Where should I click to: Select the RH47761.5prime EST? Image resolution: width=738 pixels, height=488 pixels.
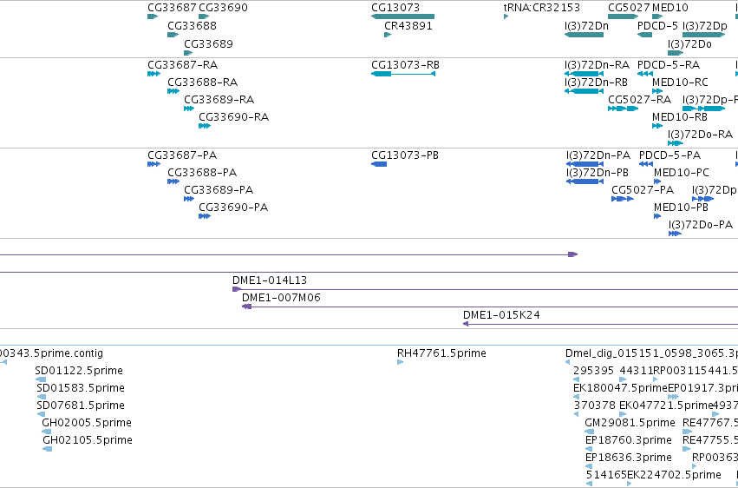401,362
